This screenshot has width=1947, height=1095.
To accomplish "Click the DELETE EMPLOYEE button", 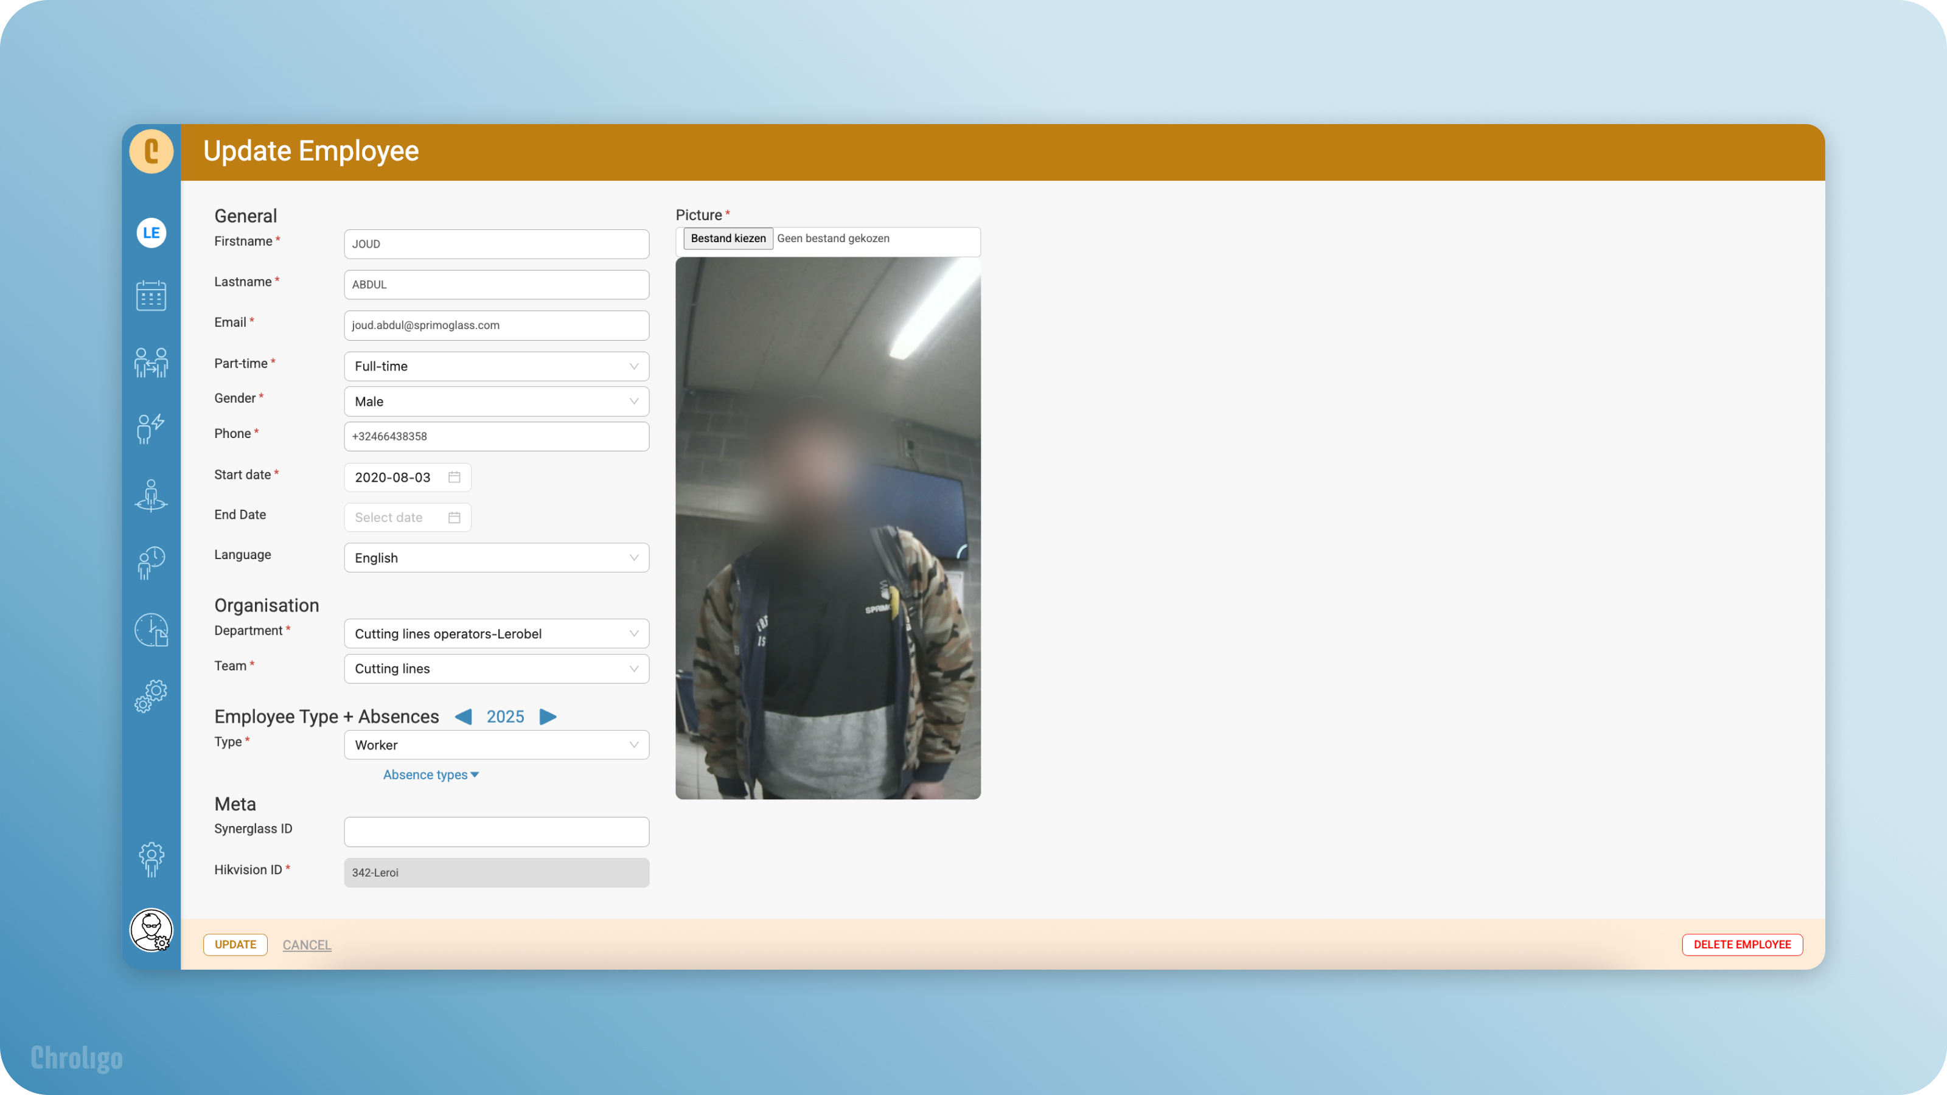I will pyautogui.click(x=1742, y=945).
